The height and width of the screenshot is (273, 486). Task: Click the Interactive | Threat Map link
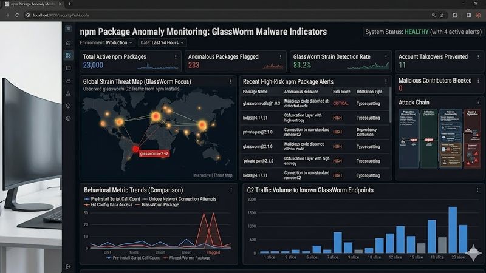213,175
